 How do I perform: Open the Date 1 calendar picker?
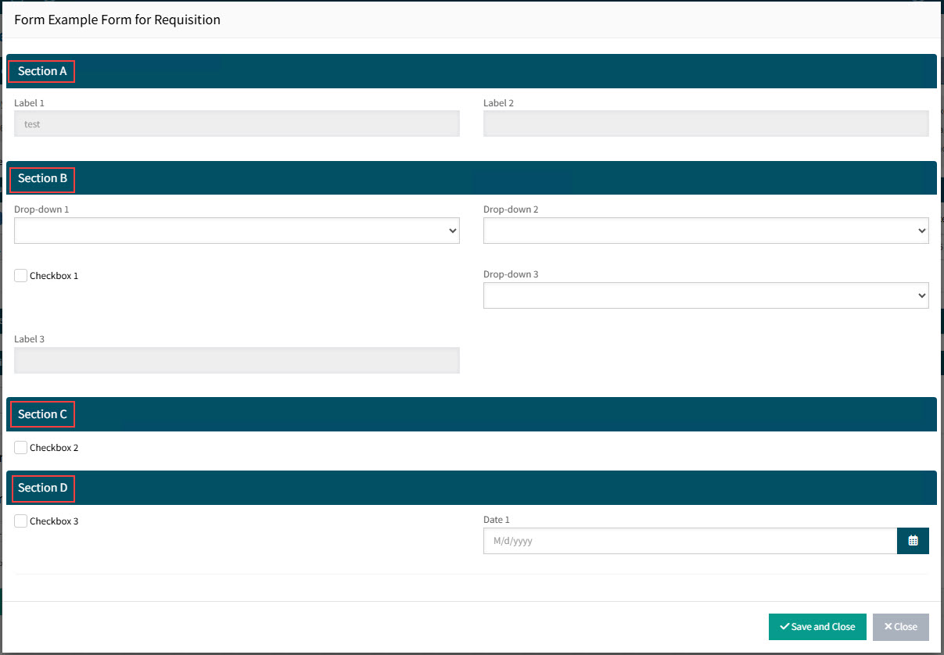(913, 541)
